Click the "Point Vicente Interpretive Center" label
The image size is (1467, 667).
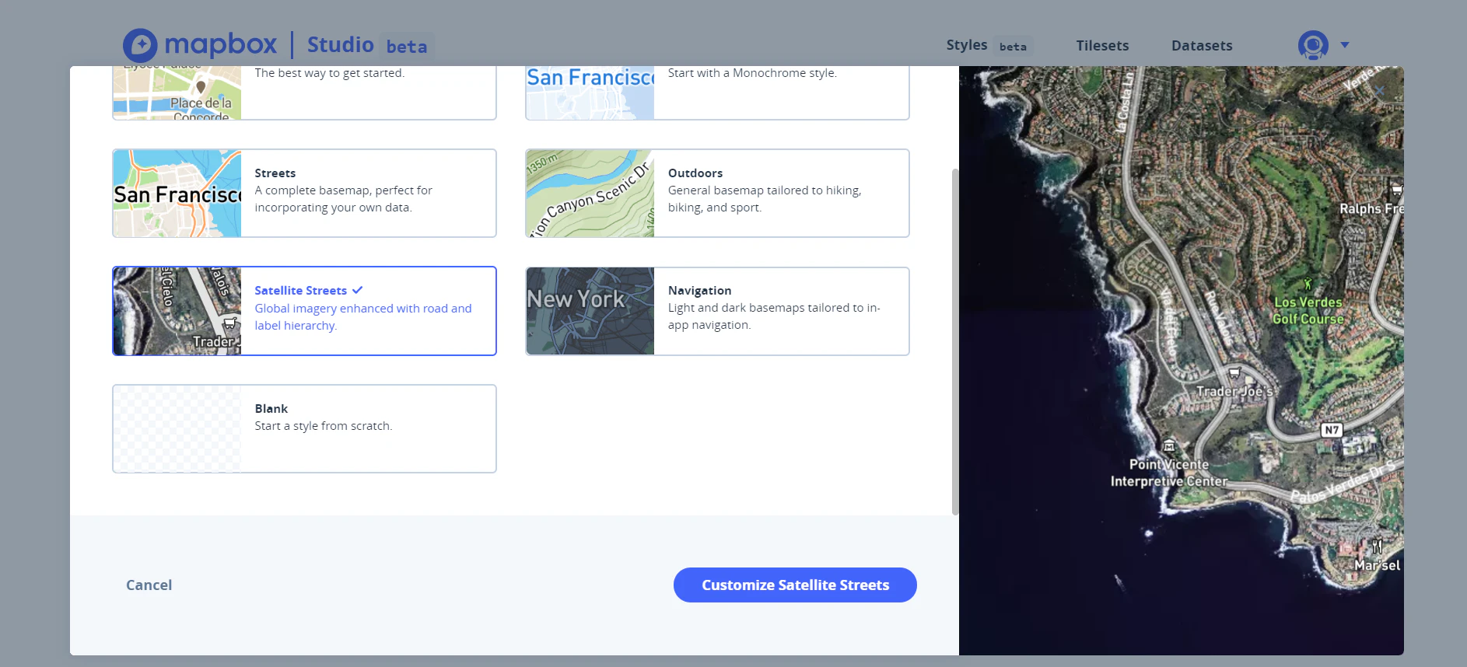click(x=1169, y=473)
